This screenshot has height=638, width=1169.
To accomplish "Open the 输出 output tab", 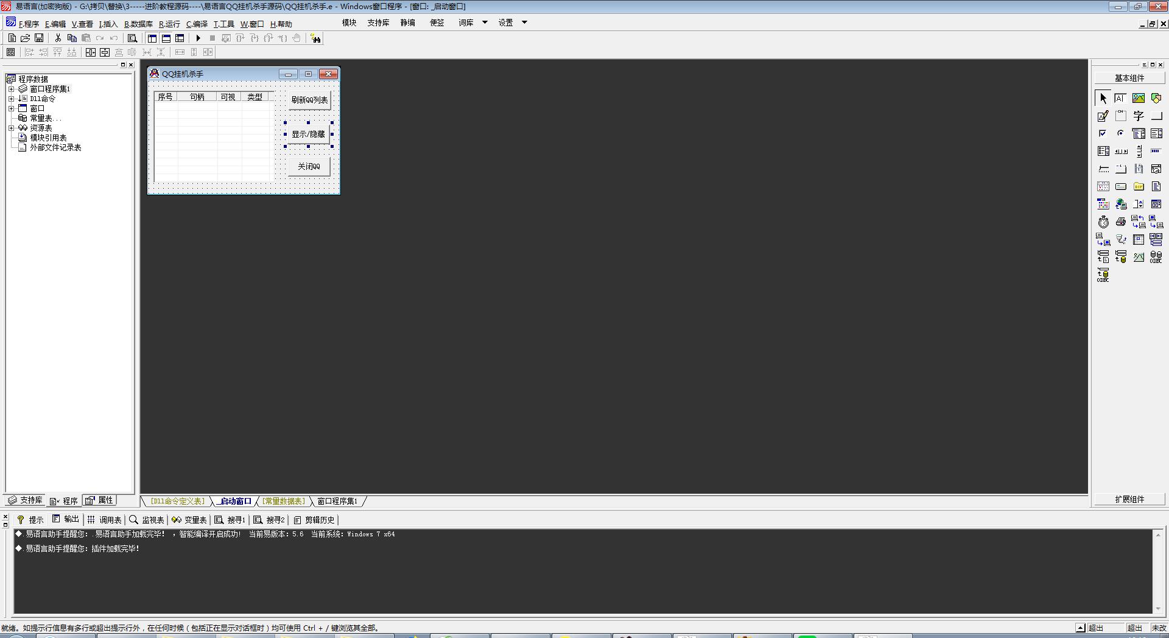I will pos(66,519).
